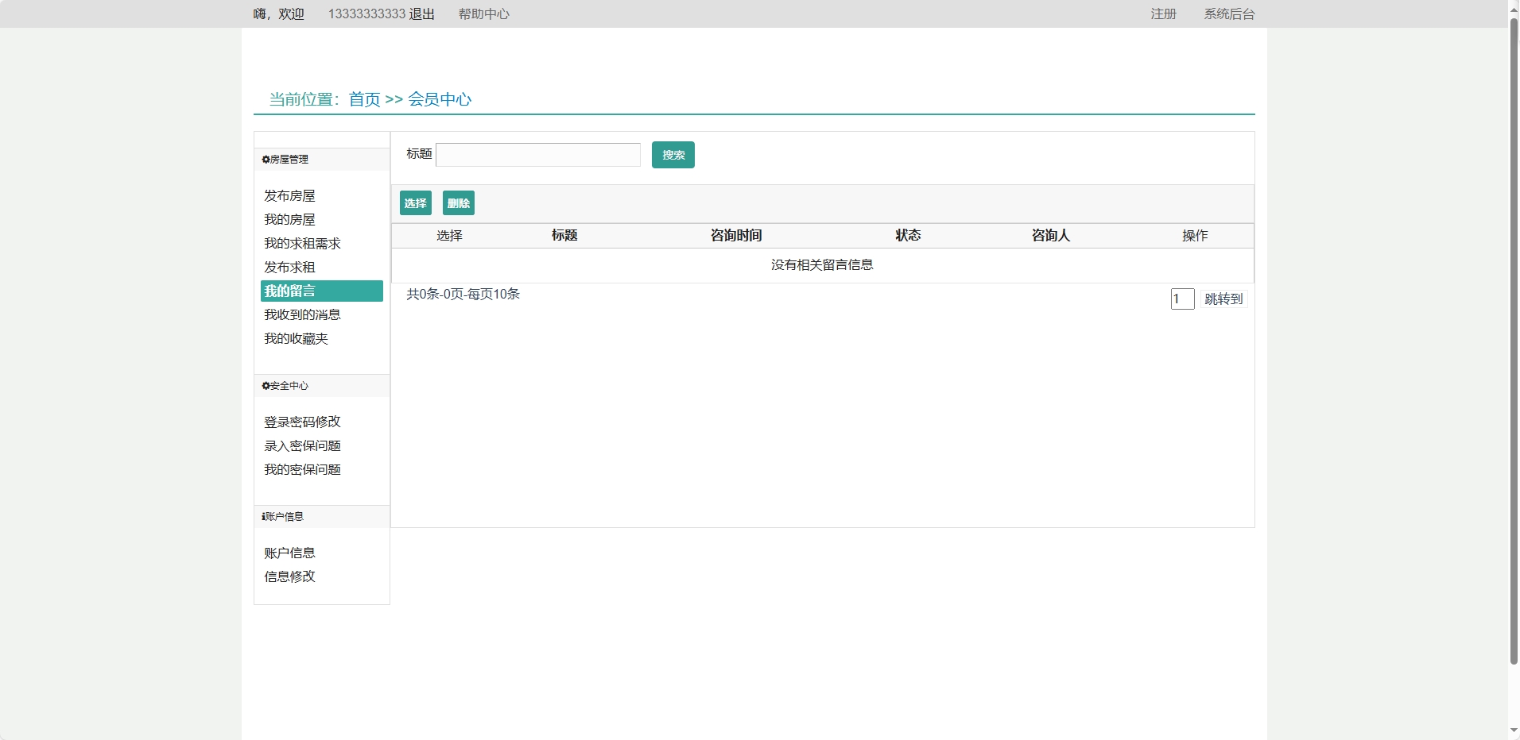
Task: Go to 我的求租需求 page
Action: click(x=302, y=244)
